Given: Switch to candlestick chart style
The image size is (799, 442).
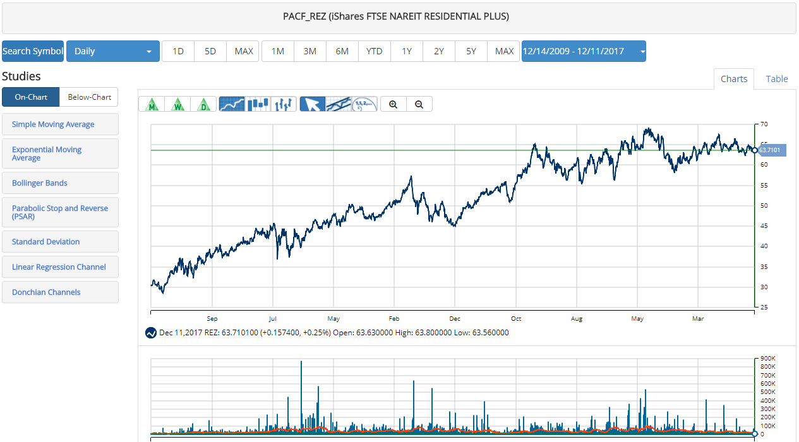Looking at the screenshot, I should pyautogui.click(x=258, y=104).
